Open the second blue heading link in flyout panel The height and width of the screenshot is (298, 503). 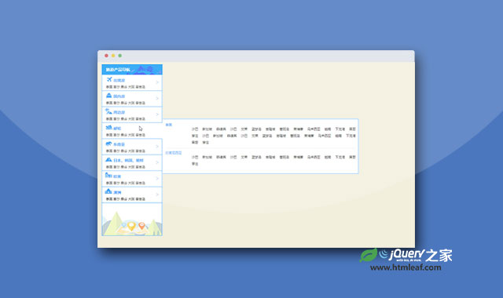click(x=174, y=153)
